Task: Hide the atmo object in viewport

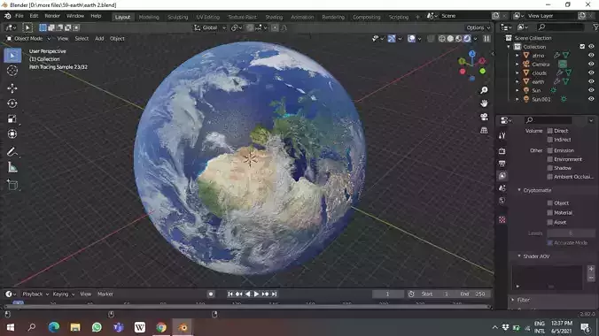Action: pos(591,56)
